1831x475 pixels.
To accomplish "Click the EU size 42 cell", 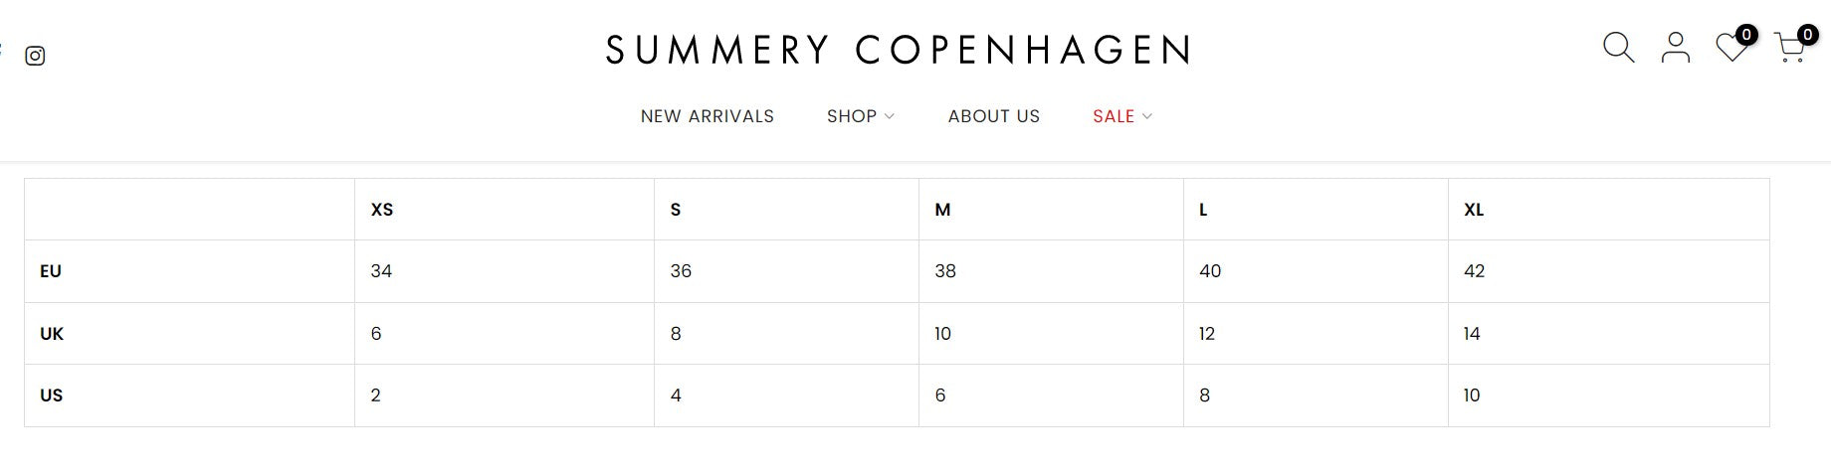I will coord(1475,271).
